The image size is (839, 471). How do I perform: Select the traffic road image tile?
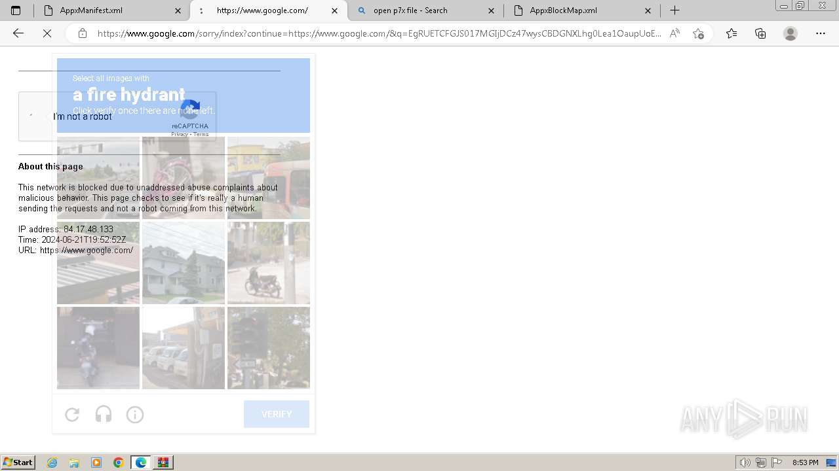pyautogui.click(x=98, y=178)
